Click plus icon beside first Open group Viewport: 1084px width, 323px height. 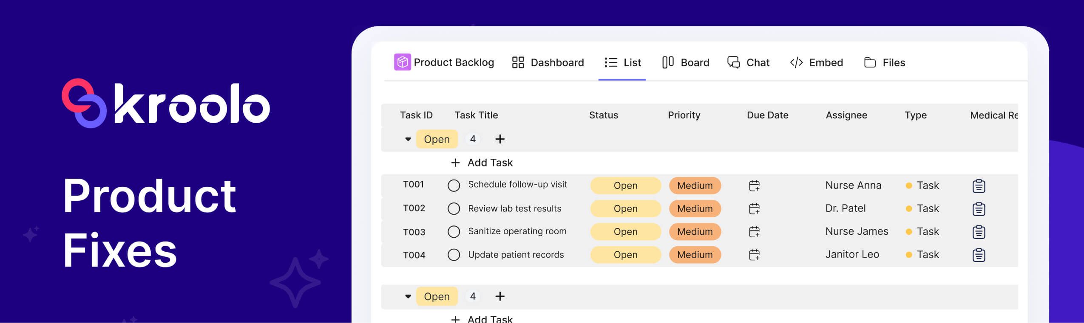pyautogui.click(x=500, y=139)
